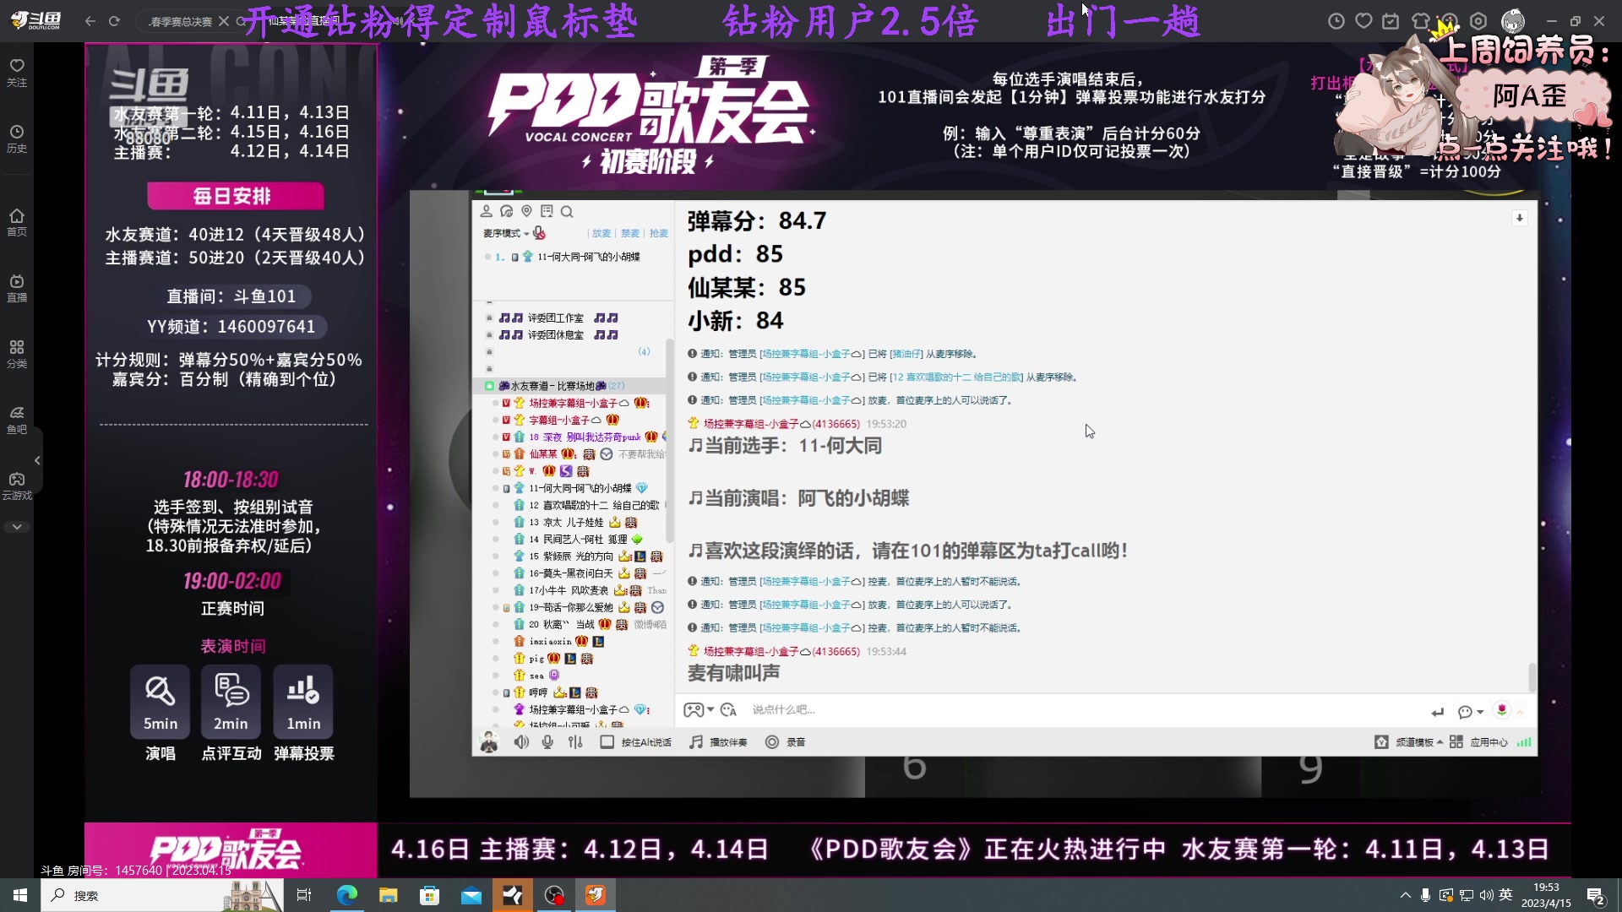Start 录音 recording in YY
The height and width of the screenshot is (912, 1622).
(x=785, y=742)
